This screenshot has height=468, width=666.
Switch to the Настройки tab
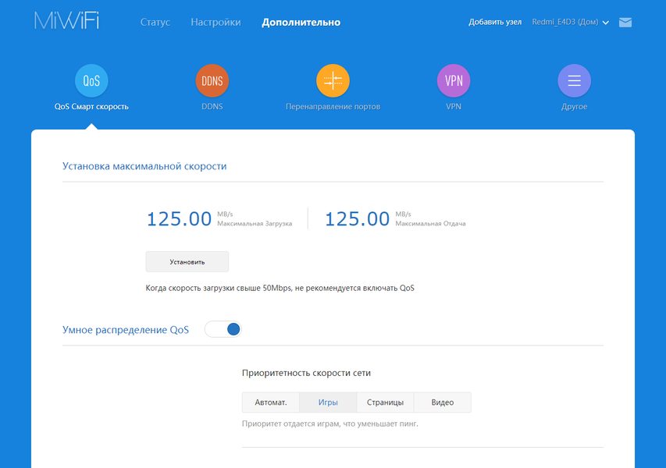point(215,22)
